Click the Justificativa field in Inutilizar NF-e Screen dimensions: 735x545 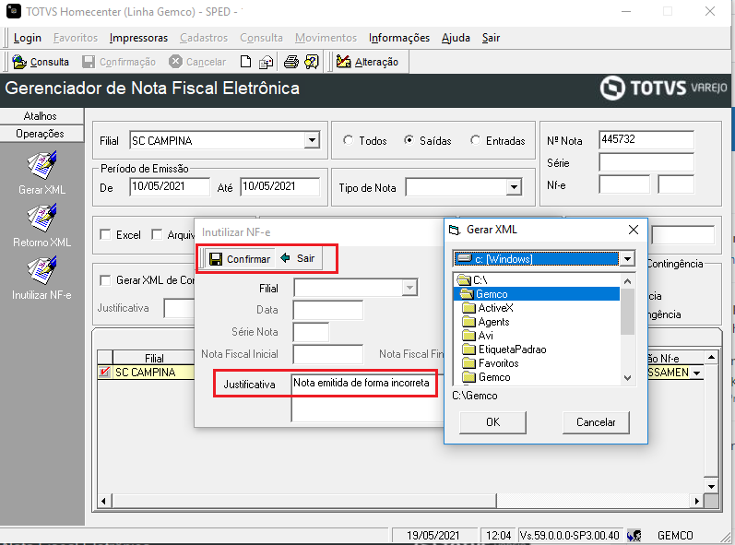pos(365,397)
